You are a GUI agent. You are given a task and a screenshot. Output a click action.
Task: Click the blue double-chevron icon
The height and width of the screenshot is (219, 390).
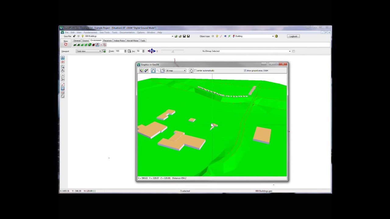(225, 36)
